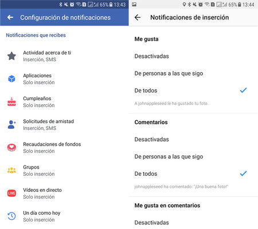Select Desactivadas under Me gusta

coord(193,56)
